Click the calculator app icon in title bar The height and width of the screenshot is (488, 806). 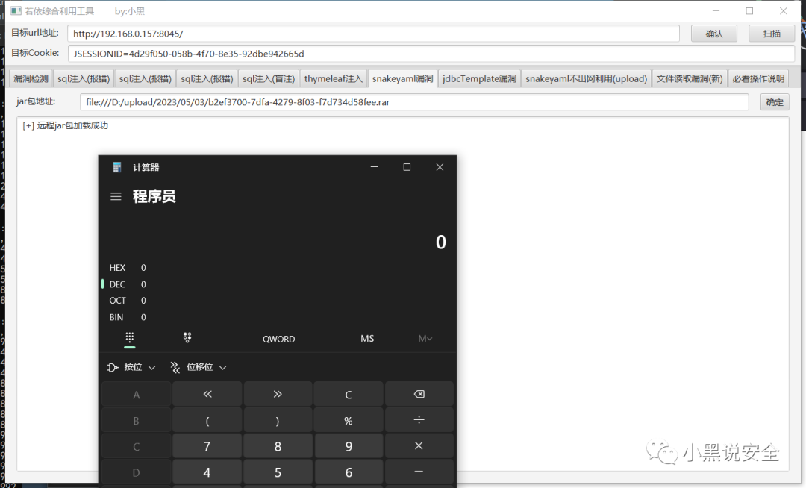click(x=116, y=167)
